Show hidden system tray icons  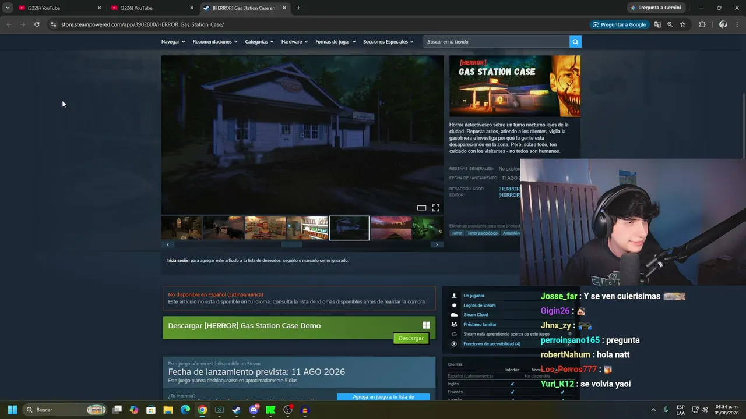(653, 410)
